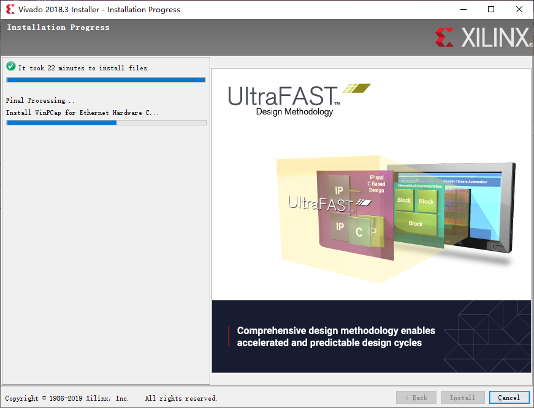Click the Vivado installer title bar icon

point(10,9)
